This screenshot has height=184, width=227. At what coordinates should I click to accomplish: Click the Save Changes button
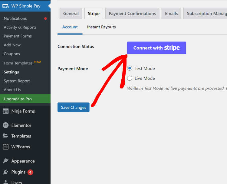[x=74, y=107]
